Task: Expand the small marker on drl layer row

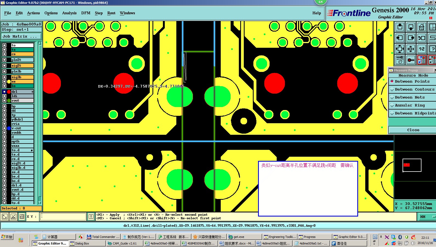Action: [32, 92]
